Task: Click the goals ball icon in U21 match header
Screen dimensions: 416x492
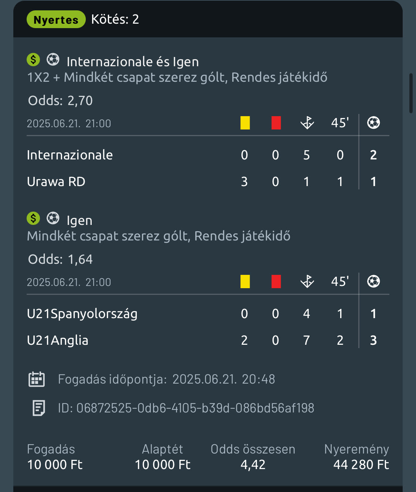Action: 373,282
